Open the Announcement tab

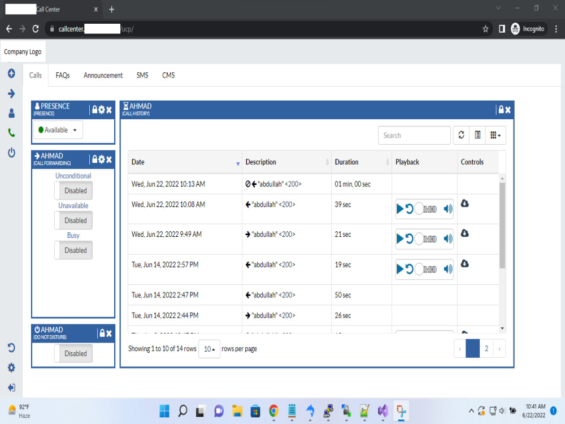coord(103,75)
